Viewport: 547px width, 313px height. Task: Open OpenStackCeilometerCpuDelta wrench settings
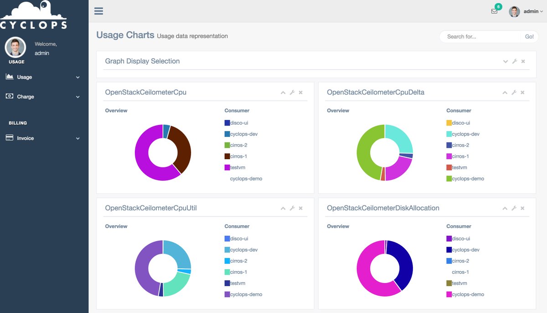click(x=514, y=92)
